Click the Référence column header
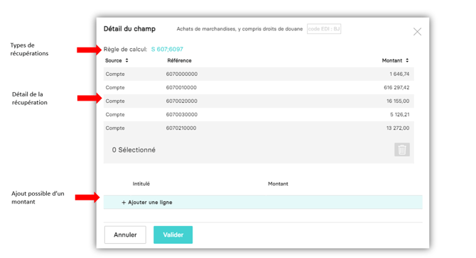 pos(179,60)
